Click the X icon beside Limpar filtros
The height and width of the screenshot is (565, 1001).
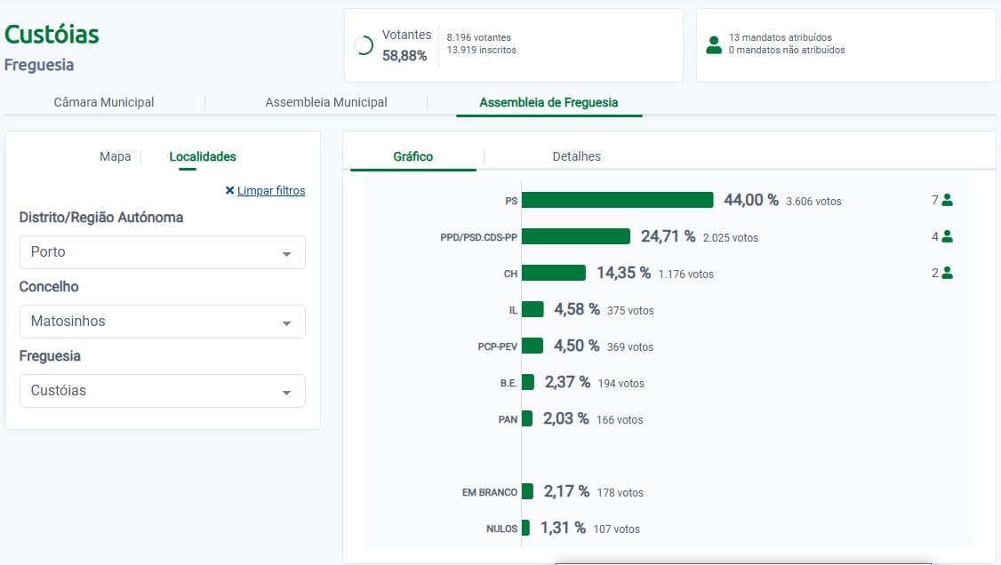pyautogui.click(x=229, y=191)
